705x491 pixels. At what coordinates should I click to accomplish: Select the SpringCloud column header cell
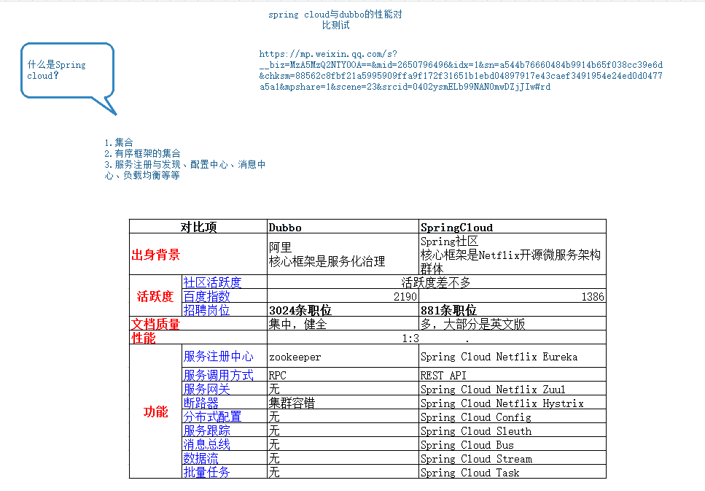(511, 226)
